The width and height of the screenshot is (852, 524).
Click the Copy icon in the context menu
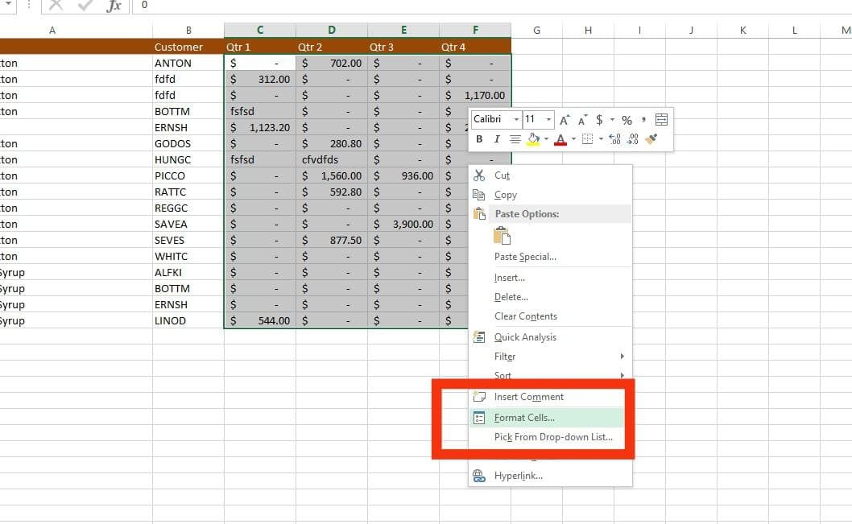tap(481, 195)
